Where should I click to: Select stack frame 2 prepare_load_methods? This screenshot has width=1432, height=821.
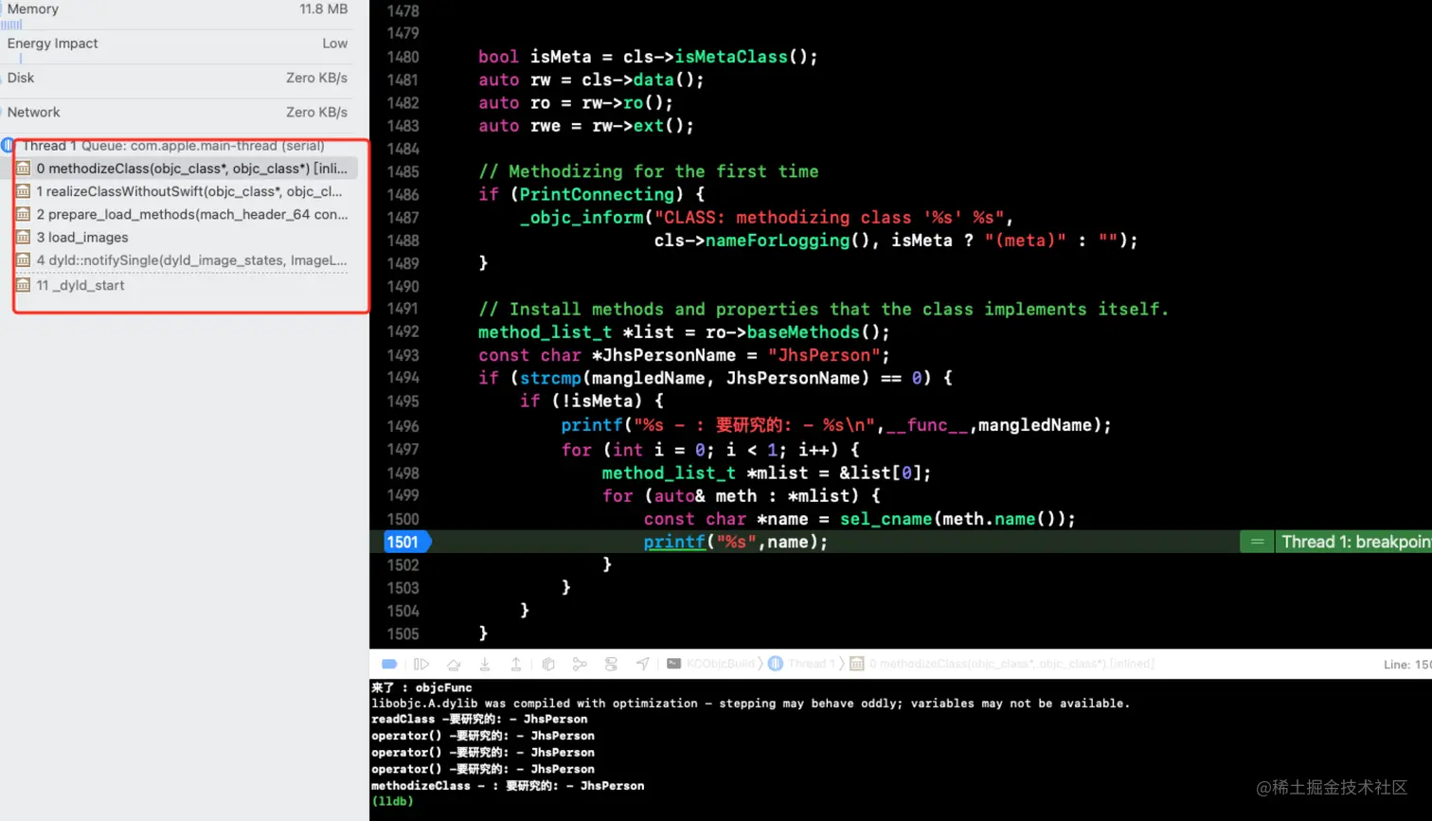point(186,214)
